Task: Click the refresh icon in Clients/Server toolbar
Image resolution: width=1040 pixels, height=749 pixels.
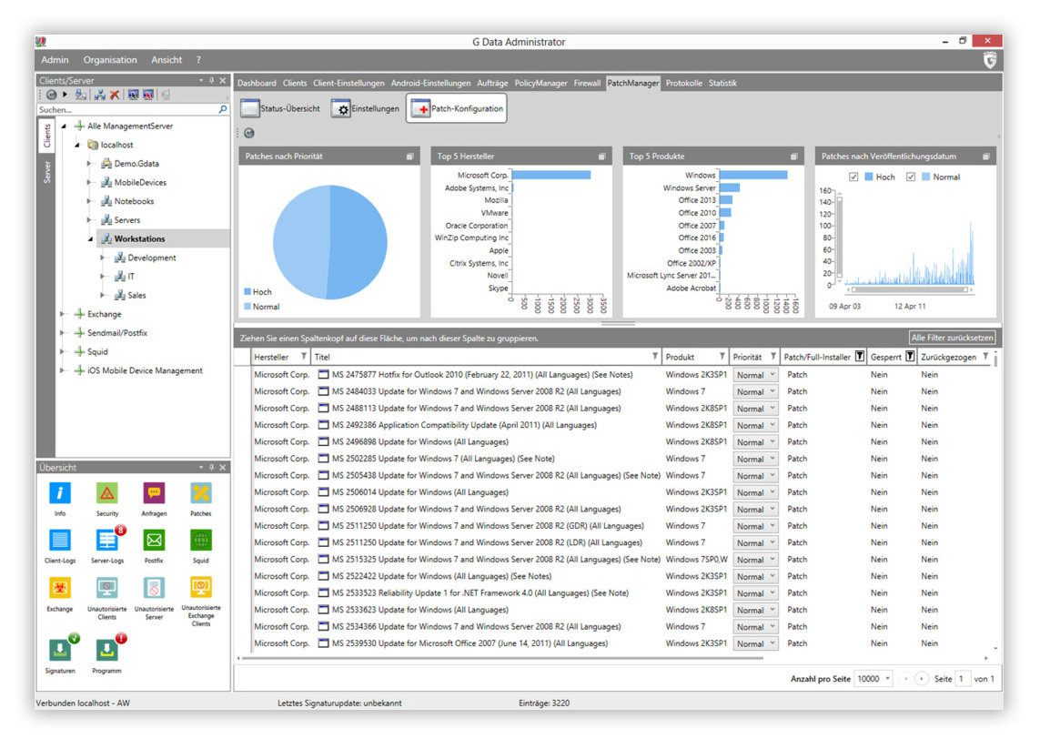Action: pos(51,94)
